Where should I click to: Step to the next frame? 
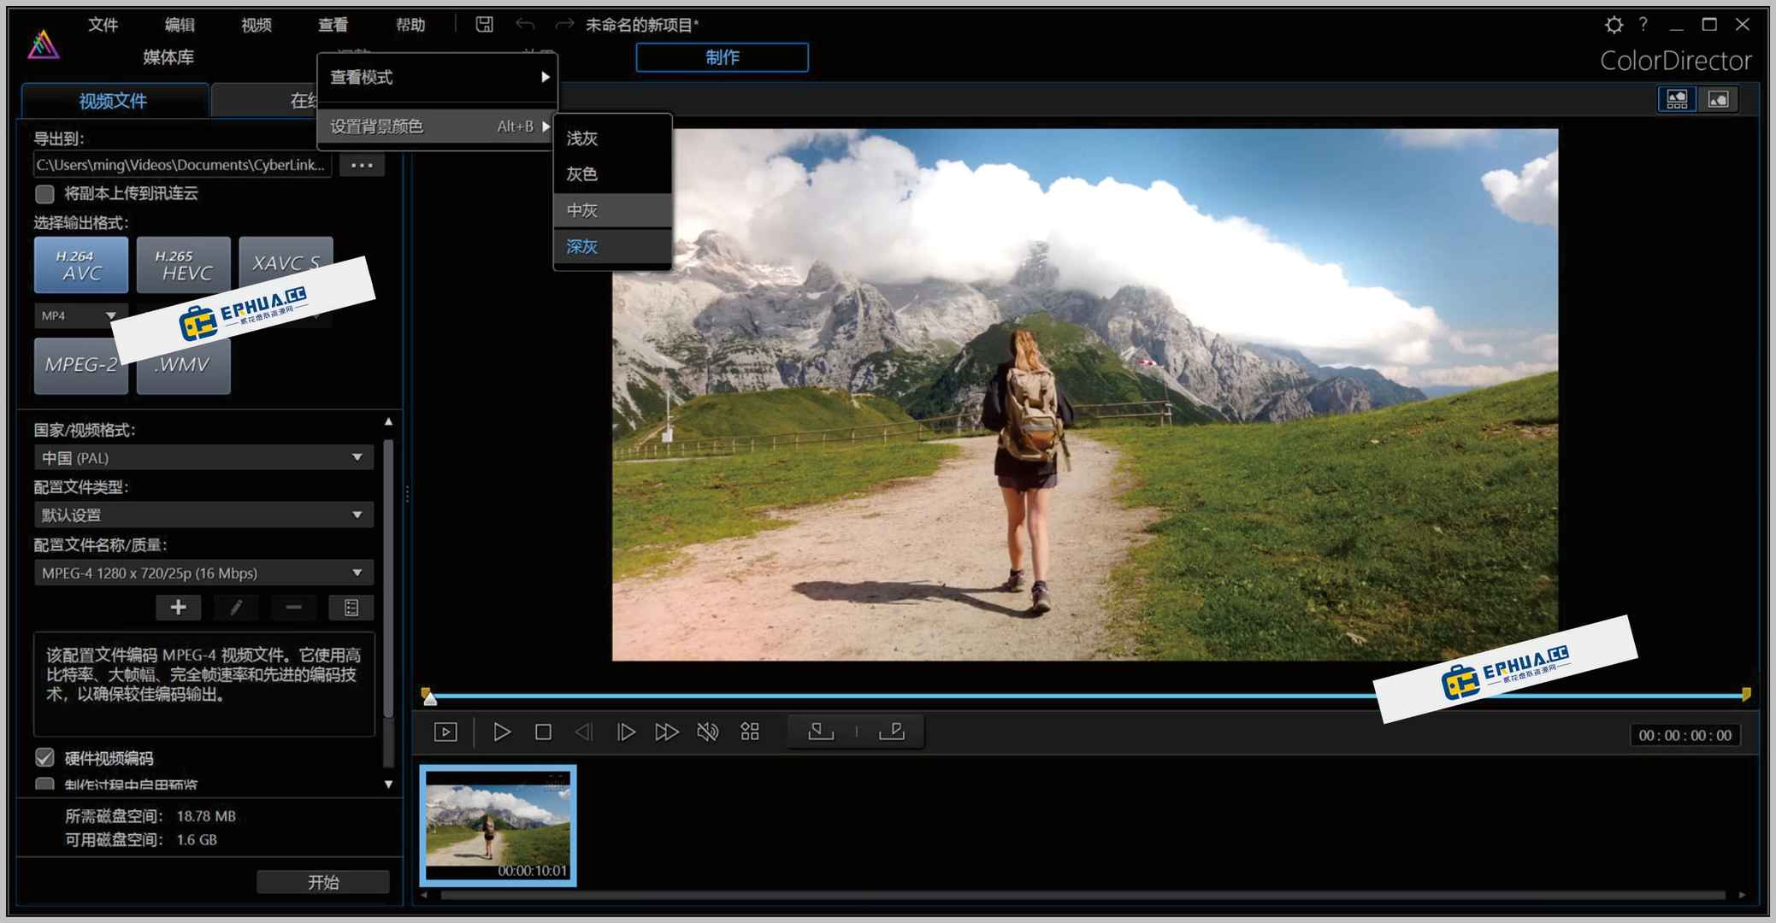click(x=626, y=732)
